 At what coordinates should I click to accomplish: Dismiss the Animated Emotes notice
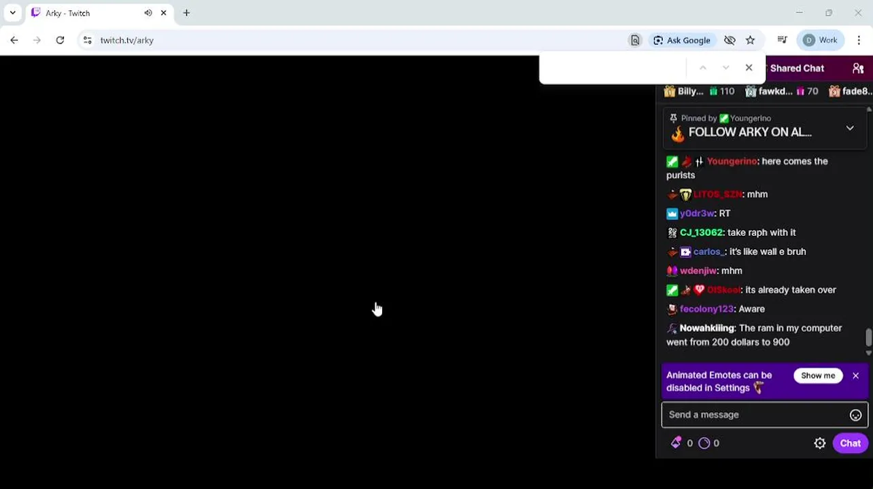[x=855, y=376]
